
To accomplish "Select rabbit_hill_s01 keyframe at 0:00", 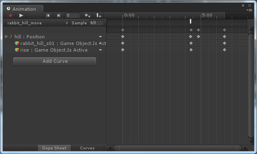I will (122, 43).
